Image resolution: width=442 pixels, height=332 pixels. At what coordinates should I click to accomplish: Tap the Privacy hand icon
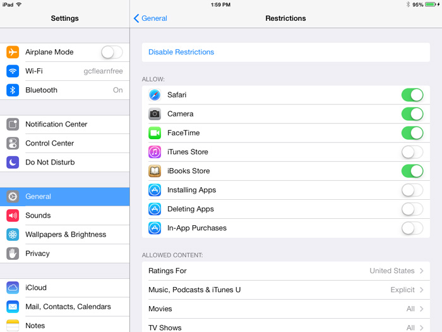click(x=13, y=254)
